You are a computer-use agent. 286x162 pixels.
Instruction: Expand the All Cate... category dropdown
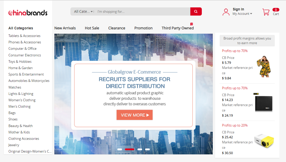(x=83, y=11)
